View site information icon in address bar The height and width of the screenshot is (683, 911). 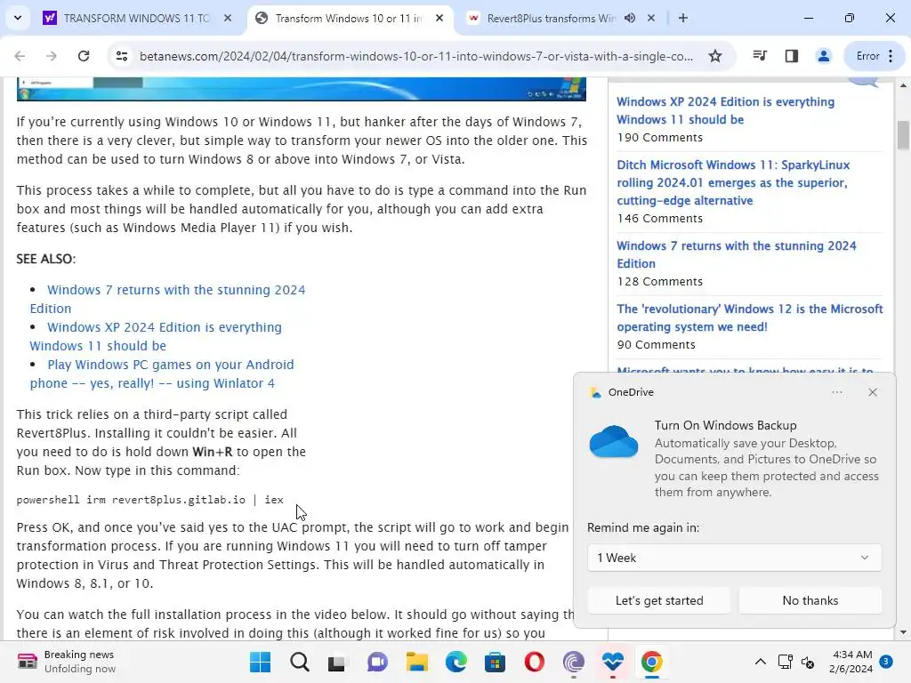point(121,56)
